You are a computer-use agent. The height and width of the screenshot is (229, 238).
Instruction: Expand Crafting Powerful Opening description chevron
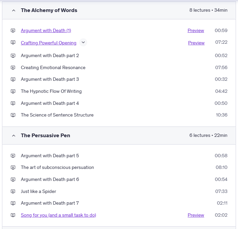coord(83,42)
